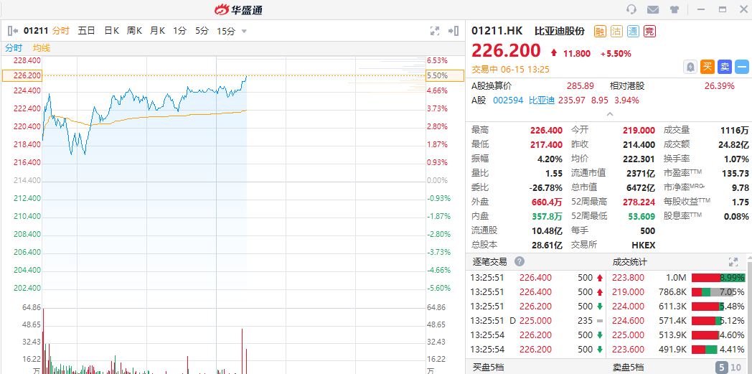
Task: Open the A股 002594 stock code link
Action: pos(507,100)
